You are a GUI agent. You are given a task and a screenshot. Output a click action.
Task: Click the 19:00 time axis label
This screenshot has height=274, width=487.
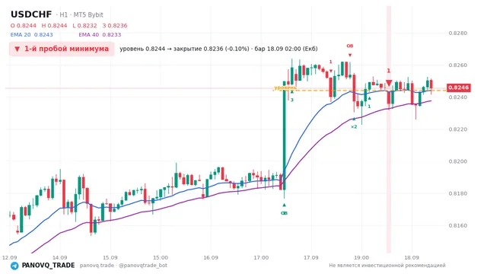(x=361, y=258)
